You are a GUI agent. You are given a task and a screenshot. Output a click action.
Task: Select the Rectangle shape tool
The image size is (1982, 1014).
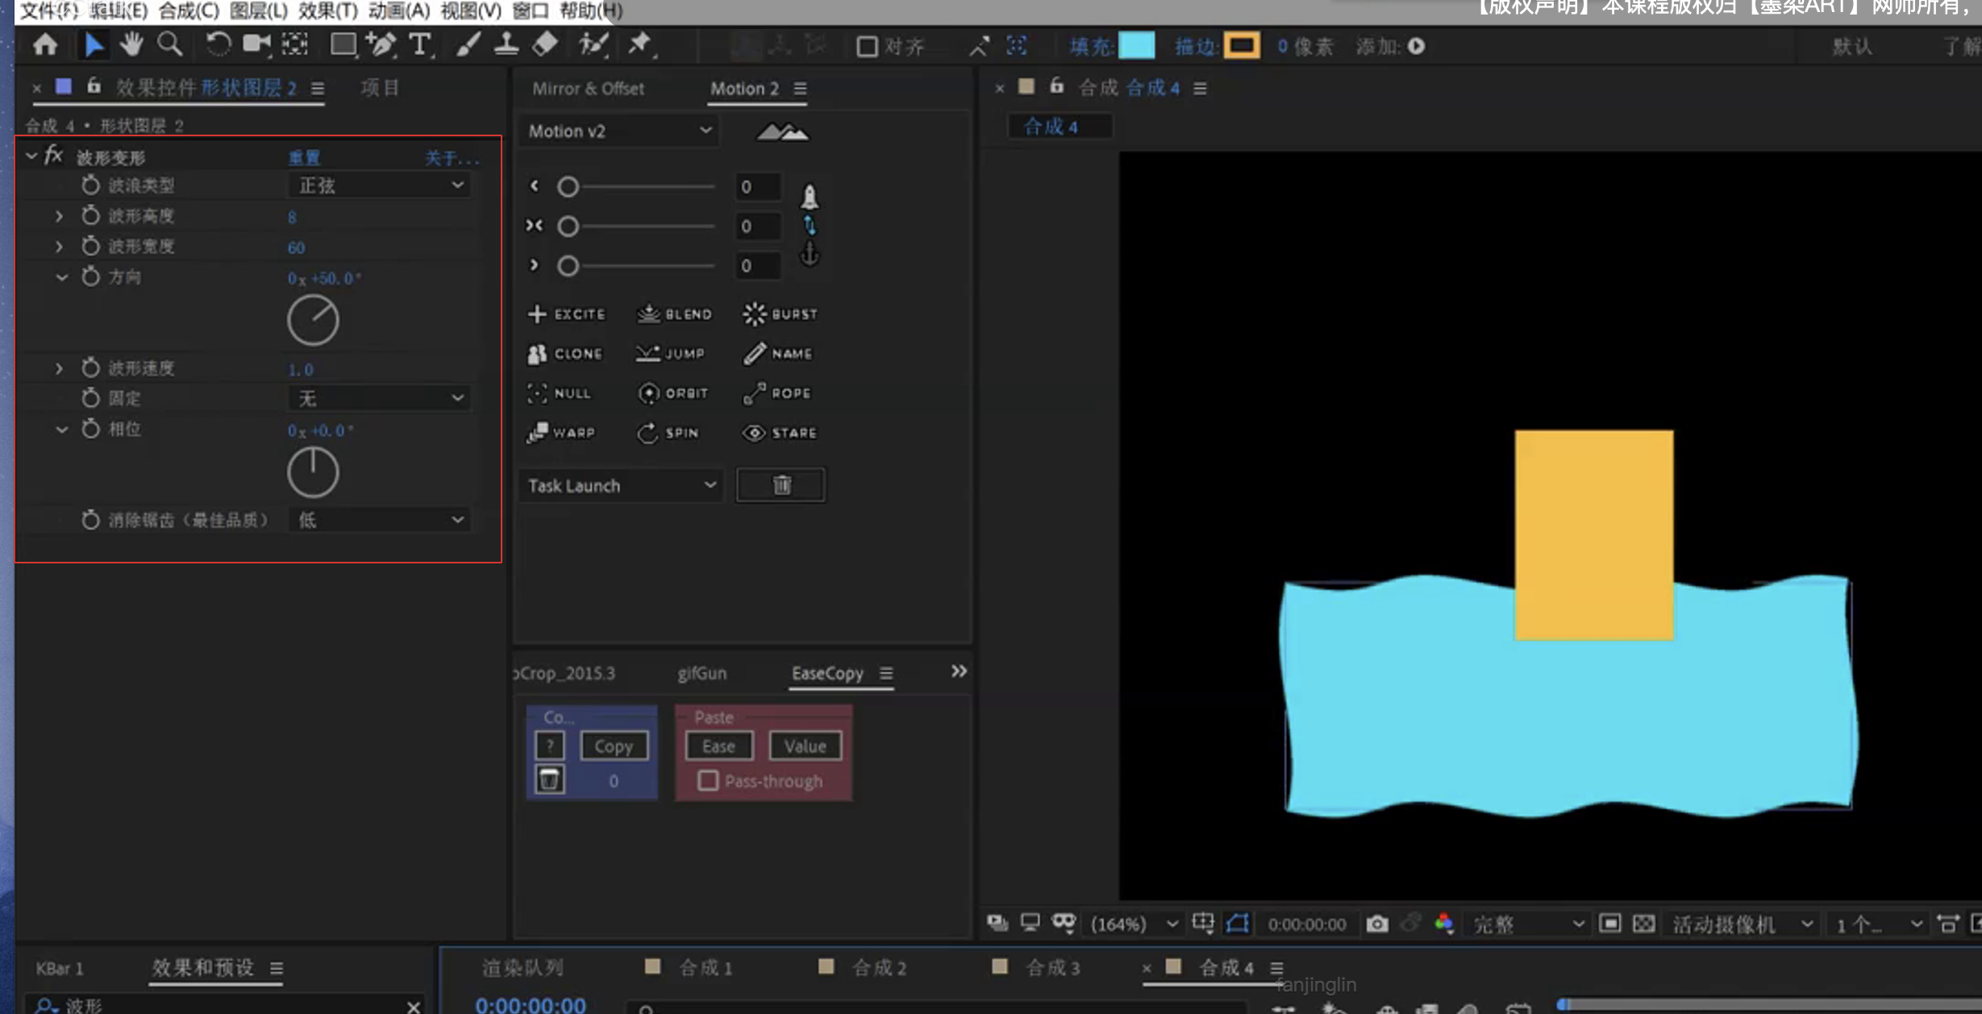pyautogui.click(x=344, y=44)
